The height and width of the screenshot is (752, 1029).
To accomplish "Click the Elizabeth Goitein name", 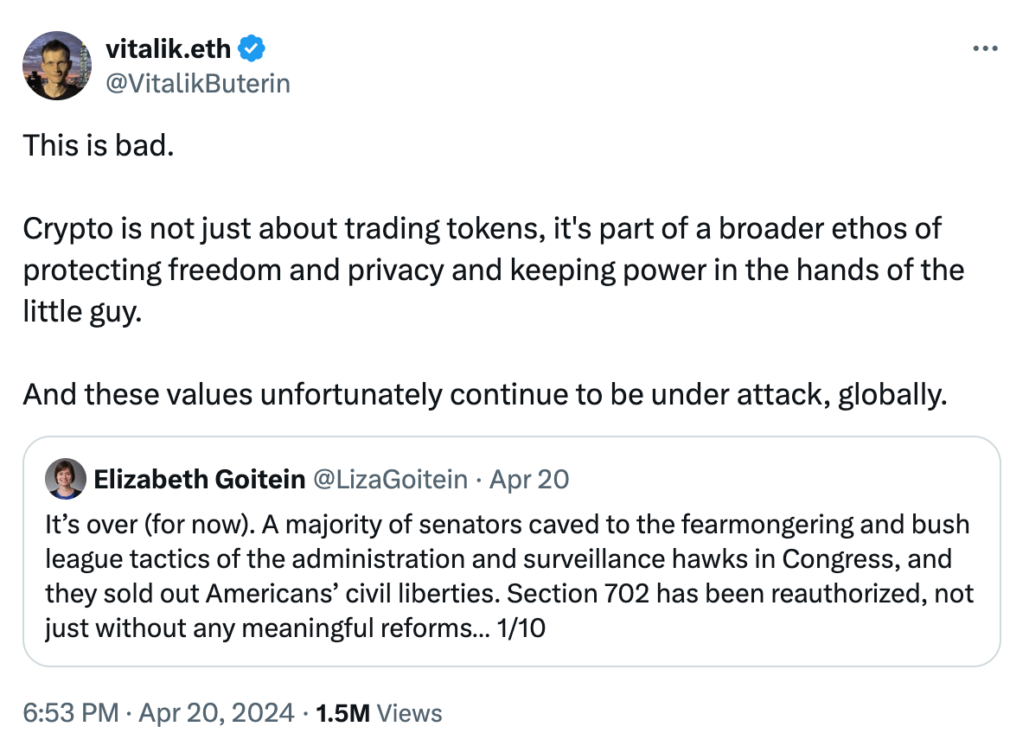I will coord(199,479).
